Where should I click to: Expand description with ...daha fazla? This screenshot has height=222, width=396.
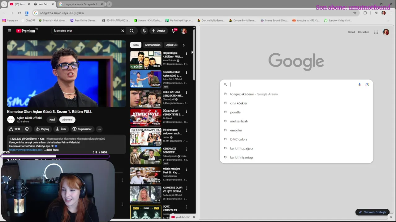tap(51, 150)
